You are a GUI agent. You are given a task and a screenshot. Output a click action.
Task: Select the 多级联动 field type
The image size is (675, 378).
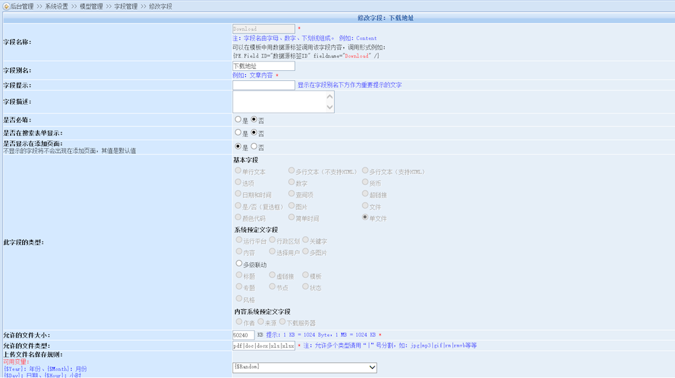(x=239, y=264)
